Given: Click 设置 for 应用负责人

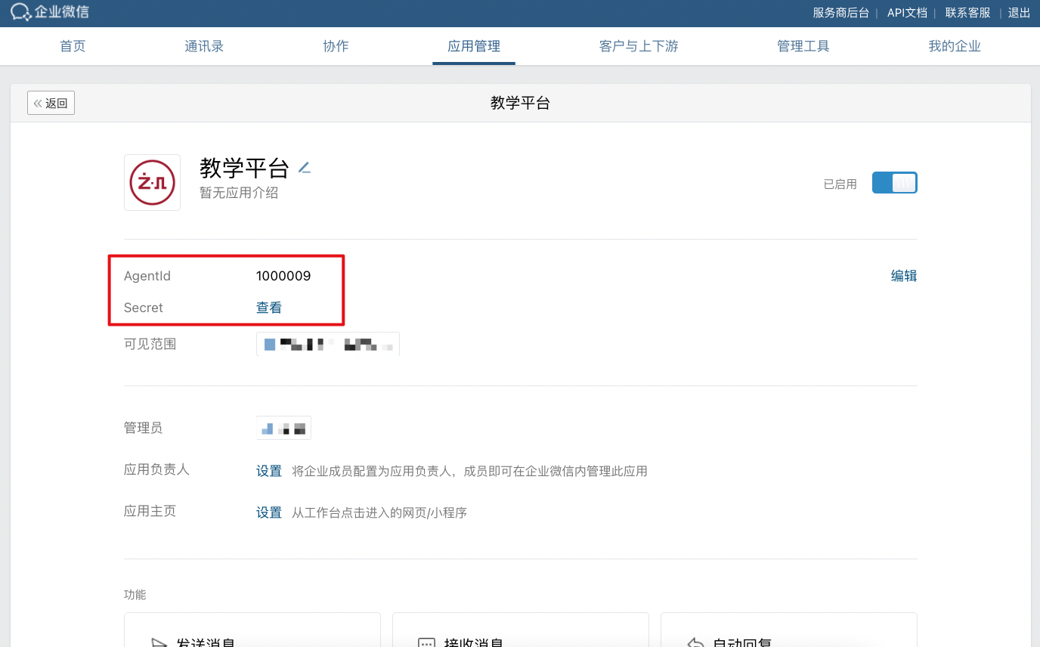Looking at the screenshot, I should (269, 471).
